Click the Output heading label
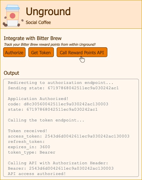Image resolution: width=142 pixels, height=180 pixels. (11, 73)
